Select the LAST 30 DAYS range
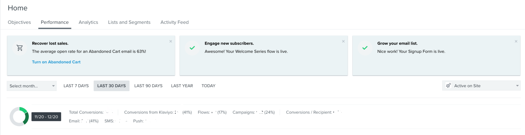The image size is (525, 135). coord(112,86)
